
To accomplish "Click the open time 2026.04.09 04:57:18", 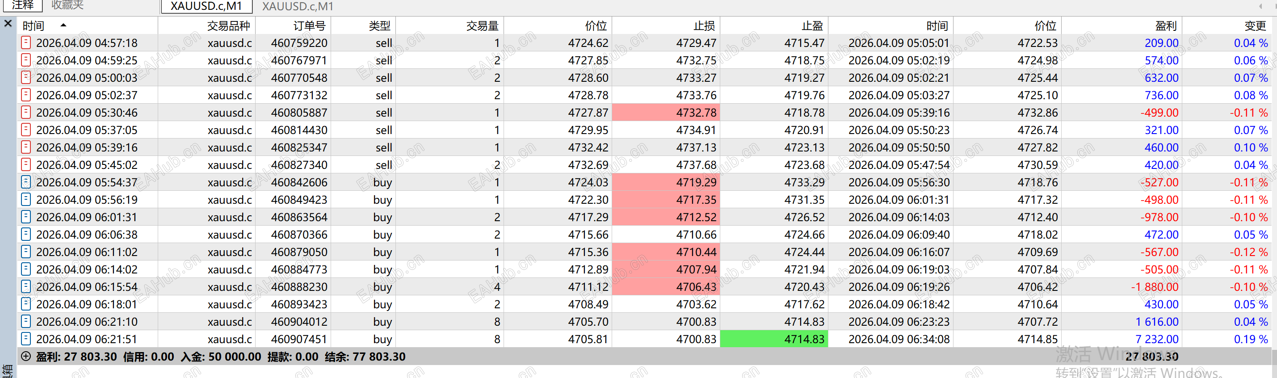I will click(x=87, y=43).
